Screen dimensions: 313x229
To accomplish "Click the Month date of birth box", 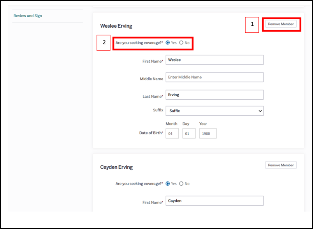I will tap(172, 134).
